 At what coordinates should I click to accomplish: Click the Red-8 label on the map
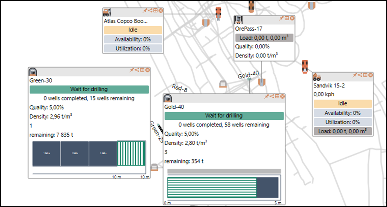(180, 88)
